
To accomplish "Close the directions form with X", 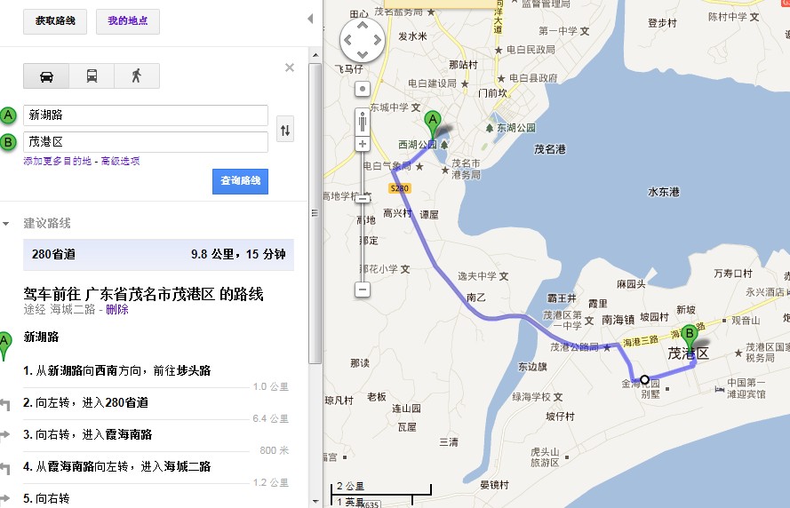I will 289,67.
